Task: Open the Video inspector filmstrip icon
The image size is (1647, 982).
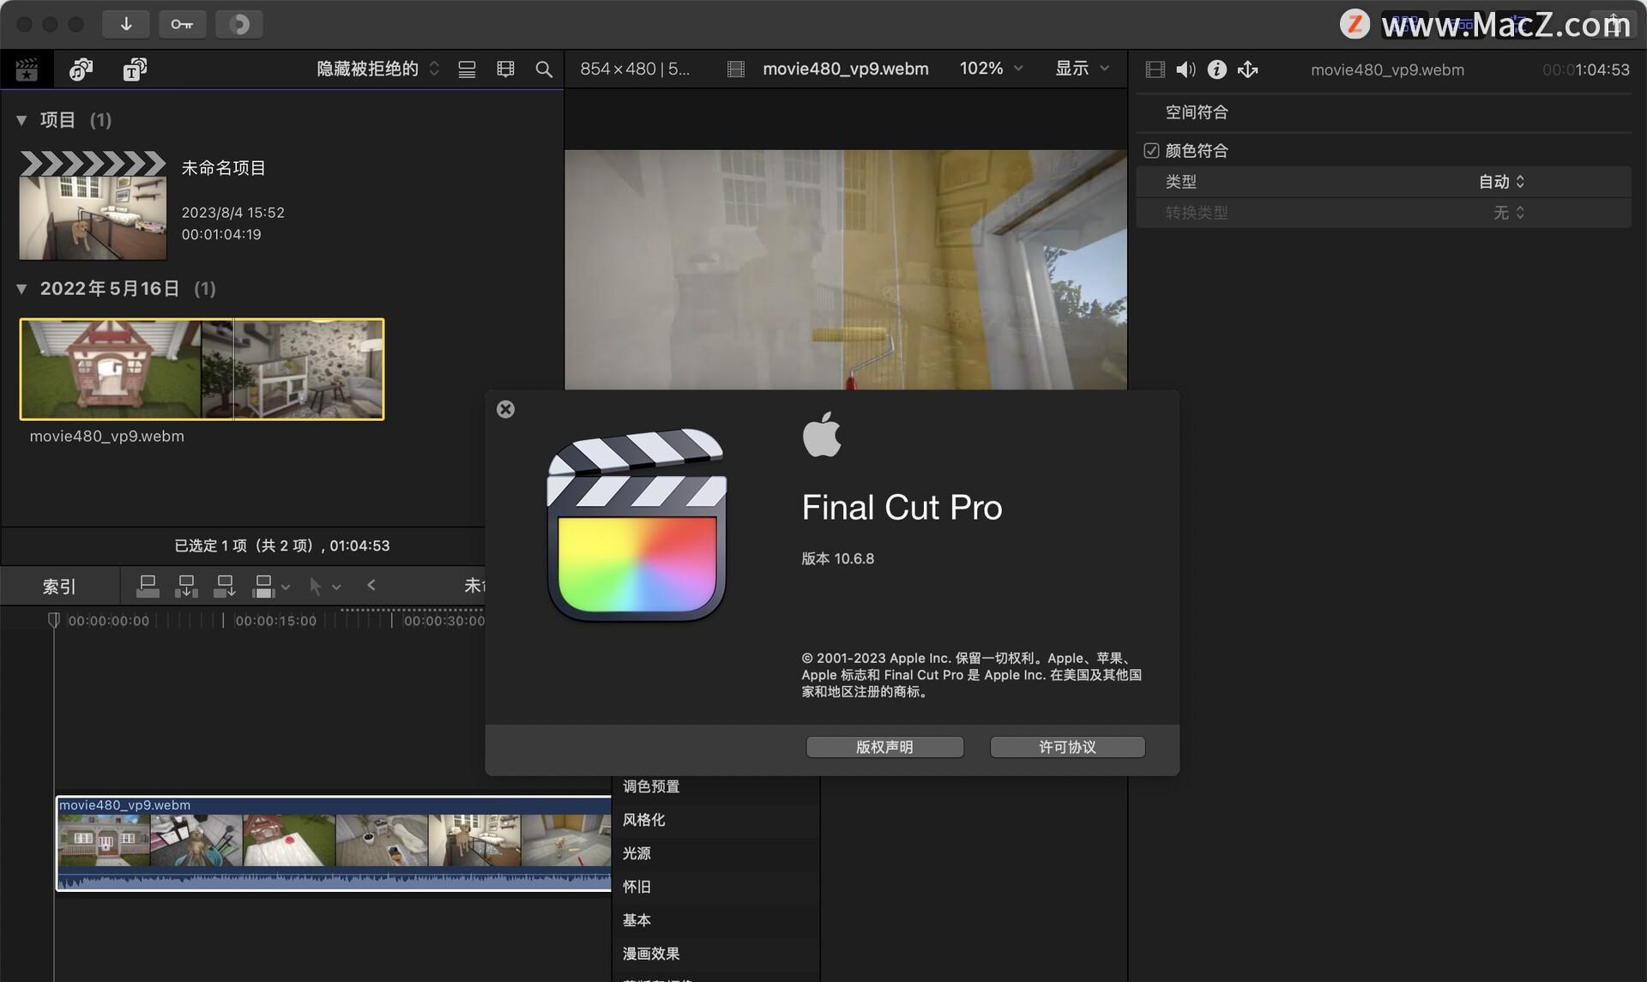Action: (1155, 69)
